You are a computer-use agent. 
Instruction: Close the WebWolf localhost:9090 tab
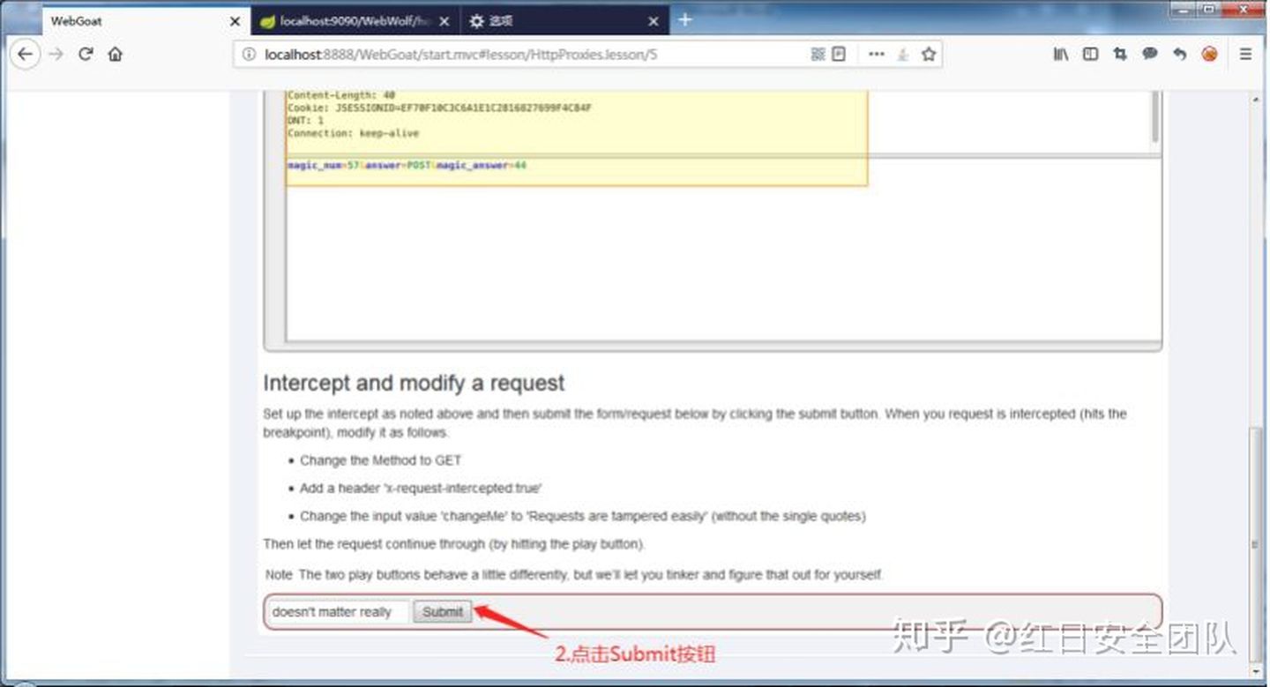[x=444, y=21]
